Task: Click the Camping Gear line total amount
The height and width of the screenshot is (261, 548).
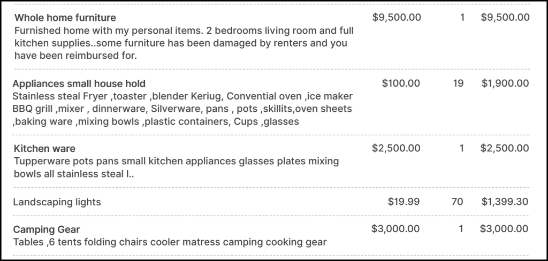Action: (x=504, y=229)
